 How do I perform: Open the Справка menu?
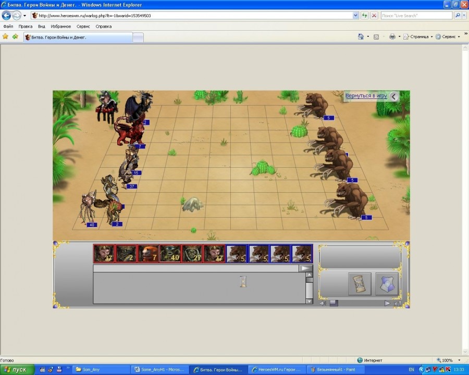pyautogui.click(x=104, y=27)
